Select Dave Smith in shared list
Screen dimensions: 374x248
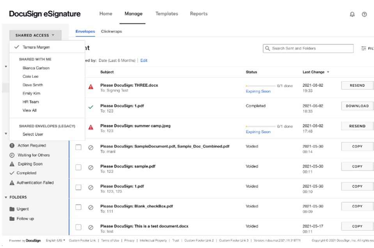(x=33, y=85)
